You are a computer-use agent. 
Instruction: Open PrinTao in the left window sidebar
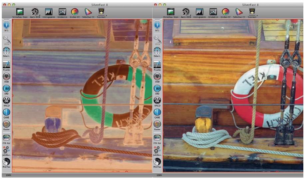[7, 162]
